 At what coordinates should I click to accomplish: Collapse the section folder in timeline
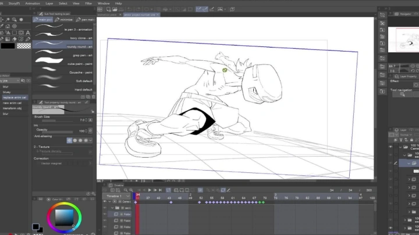click(112, 208)
